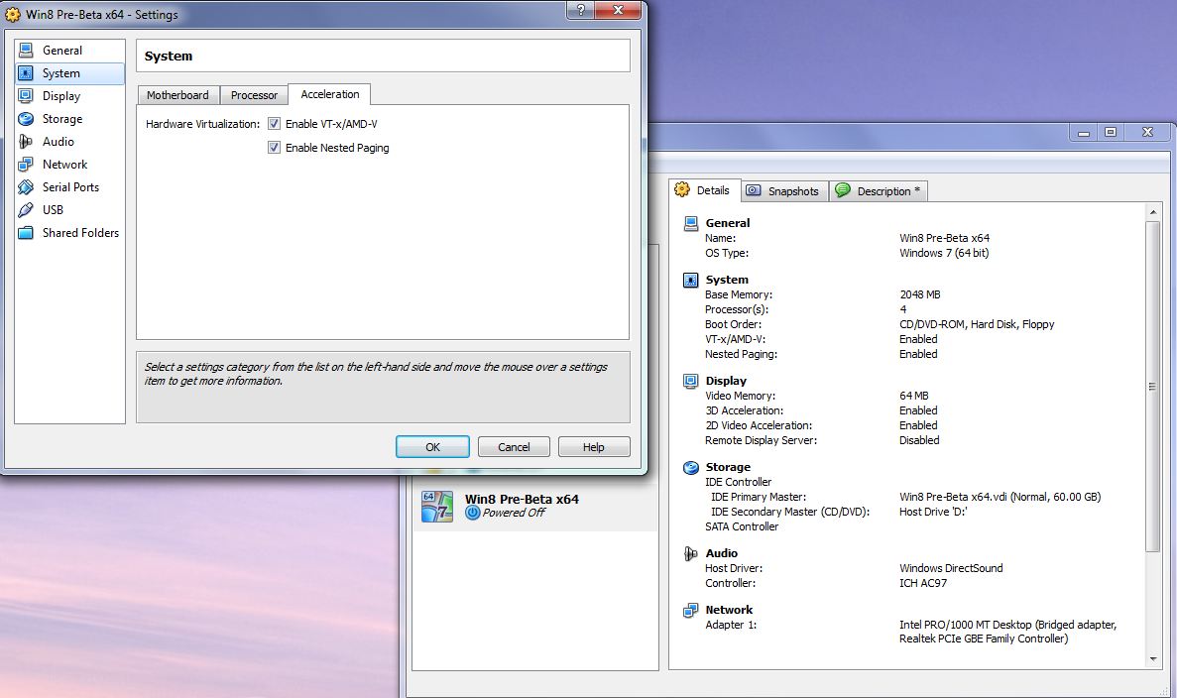Click the 'Win8 Pre-Beta x64.vdi' disk entry
This screenshot has width=1177, height=698.
(1000, 497)
